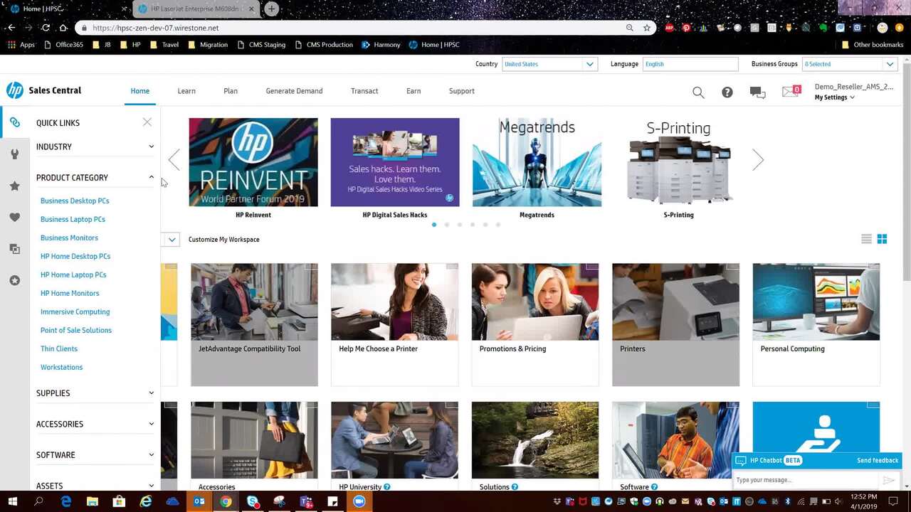The height and width of the screenshot is (512, 911).
Task: Send feedback for HP Chatbot
Action: pos(878,460)
